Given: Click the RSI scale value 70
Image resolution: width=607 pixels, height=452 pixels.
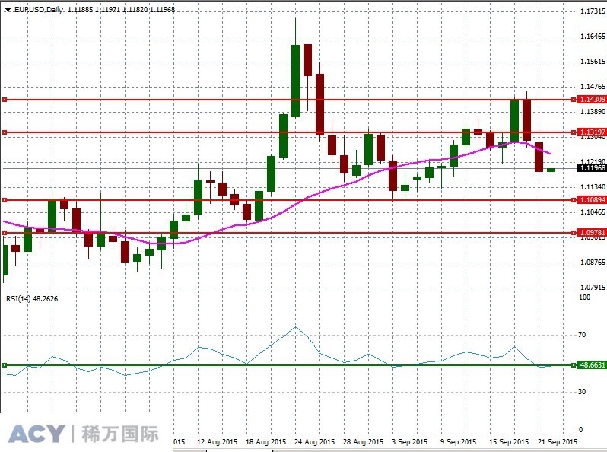Looking at the screenshot, I should (582, 334).
